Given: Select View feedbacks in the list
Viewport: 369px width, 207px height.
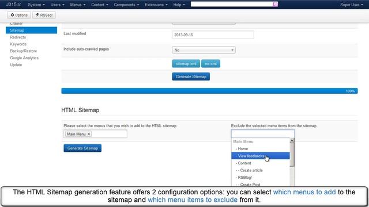Looking at the screenshot, I should click(260, 156).
